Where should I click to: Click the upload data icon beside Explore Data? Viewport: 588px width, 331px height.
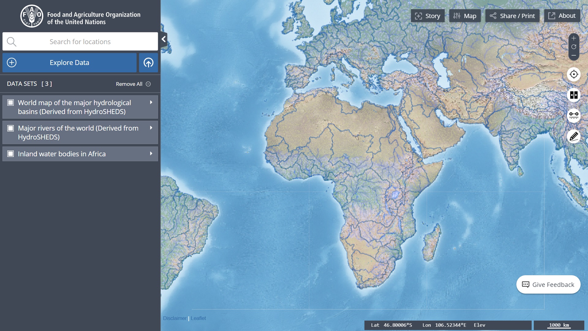(x=148, y=63)
